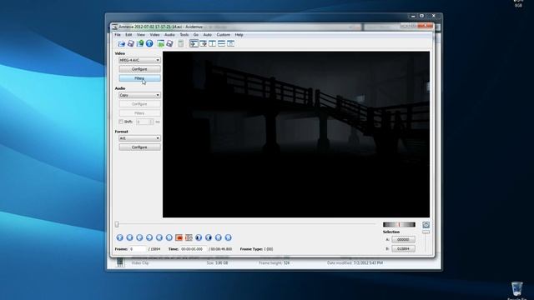The width and height of the screenshot is (534, 300).
Task: Open the Audio codec dropdown set to Copy
Action: [139, 95]
